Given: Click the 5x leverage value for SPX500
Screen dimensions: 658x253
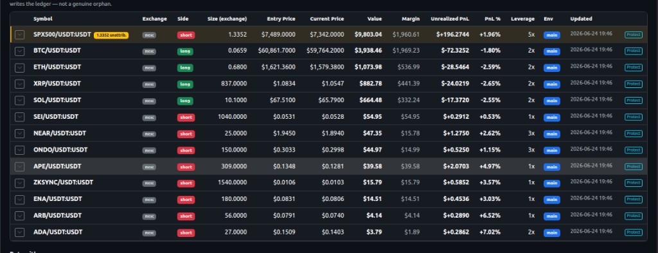Looking at the screenshot, I should (531, 35).
